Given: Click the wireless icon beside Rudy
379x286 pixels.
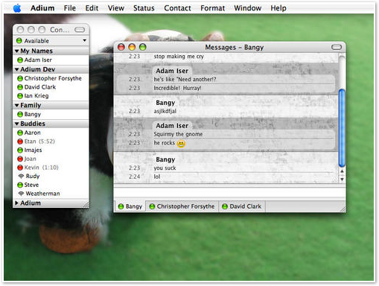Looking at the screenshot, I should click(x=21, y=176).
